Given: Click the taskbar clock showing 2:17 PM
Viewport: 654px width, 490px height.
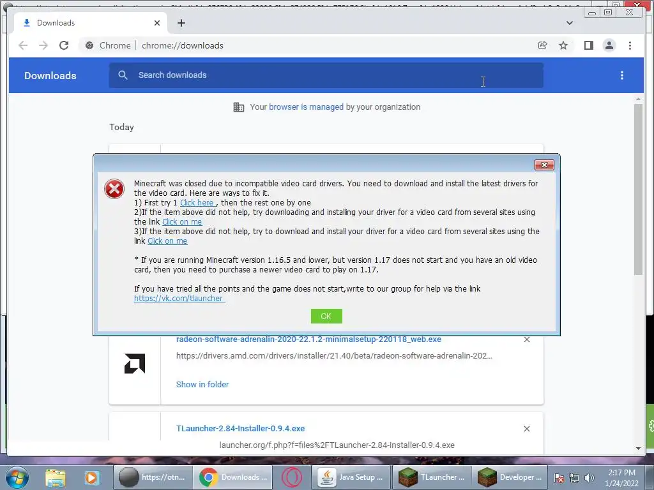Looking at the screenshot, I should point(621,478).
